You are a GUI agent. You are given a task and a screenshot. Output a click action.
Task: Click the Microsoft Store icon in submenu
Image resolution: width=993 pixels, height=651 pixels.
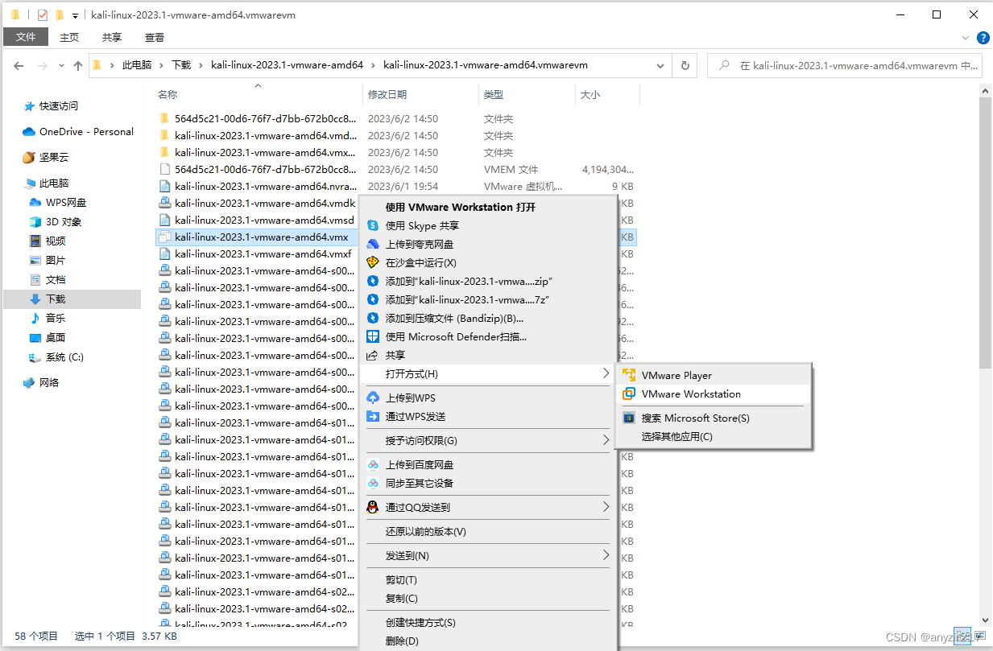(629, 418)
